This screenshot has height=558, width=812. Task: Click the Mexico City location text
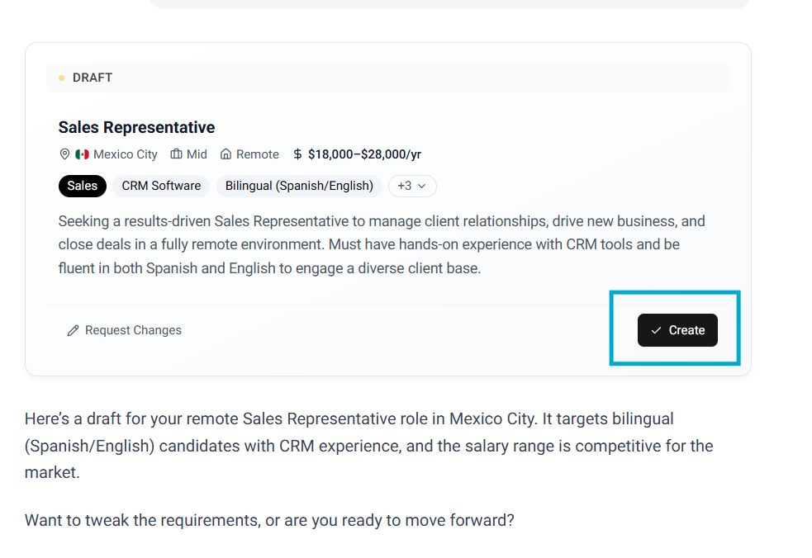point(125,154)
